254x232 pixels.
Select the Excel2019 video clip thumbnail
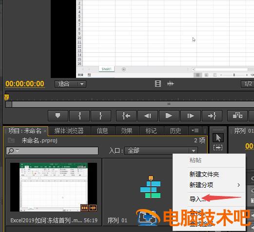[54, 187]
